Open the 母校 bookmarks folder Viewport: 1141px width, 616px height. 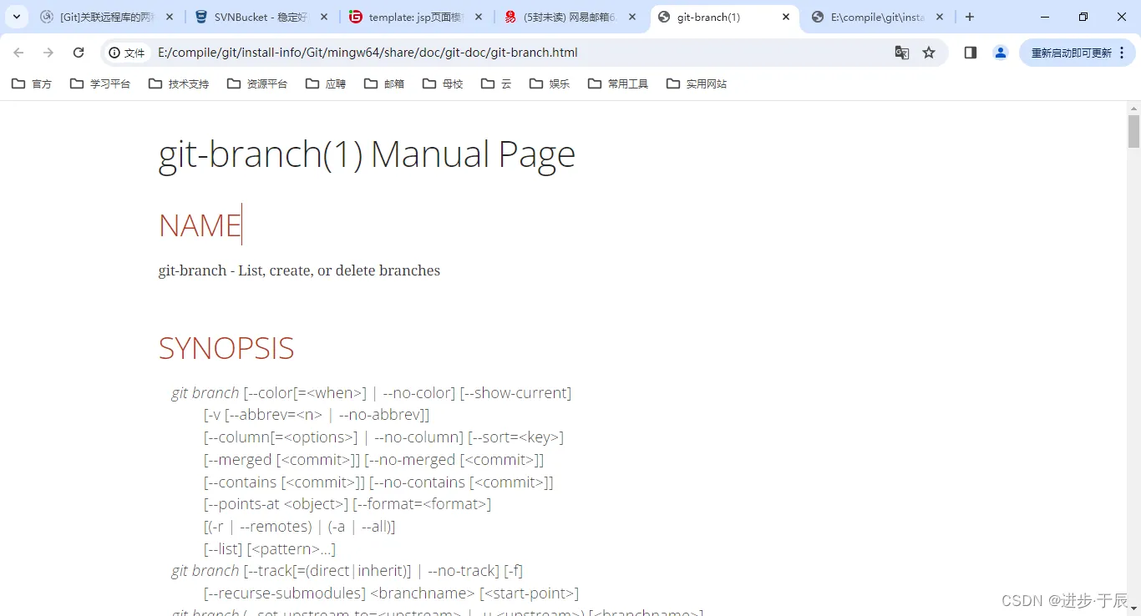click(x=443, y=83)
